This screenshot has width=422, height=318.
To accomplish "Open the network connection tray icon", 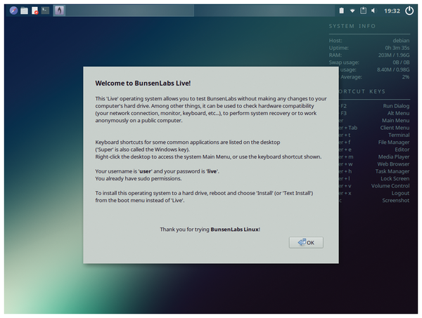I will coord(352,11).
